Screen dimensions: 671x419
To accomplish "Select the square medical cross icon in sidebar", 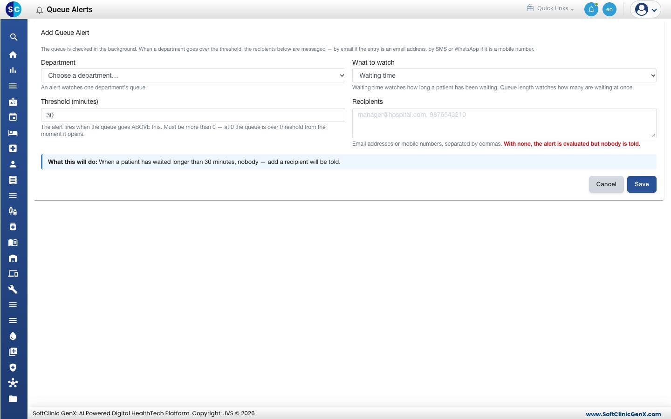I will 13,148.
